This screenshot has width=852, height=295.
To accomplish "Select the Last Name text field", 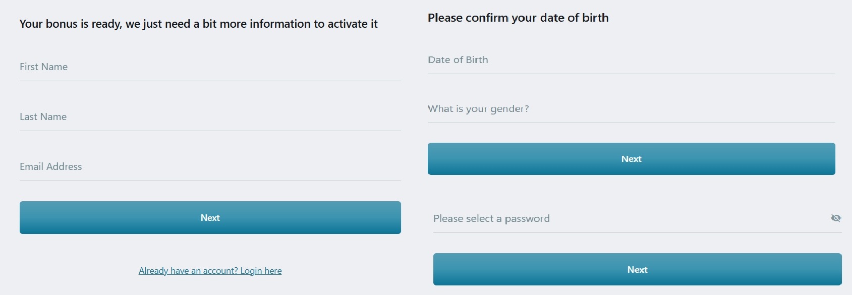I will tap(210, 117).
